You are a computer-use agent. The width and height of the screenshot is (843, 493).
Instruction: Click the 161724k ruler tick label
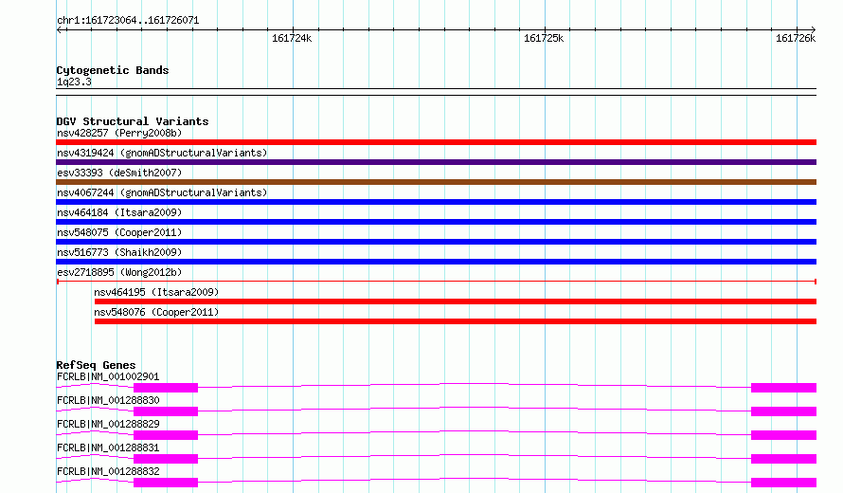[292, 38]
